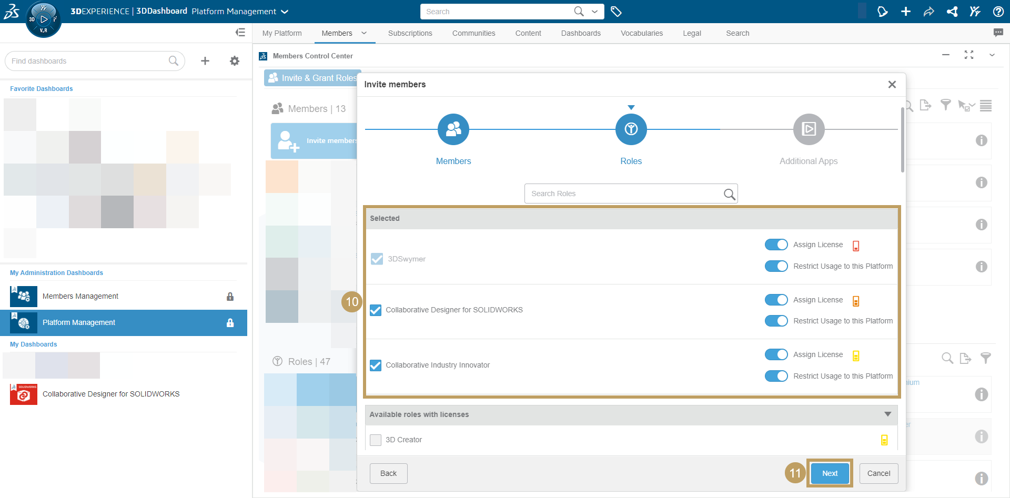Click the roles section search magnifier icon

(x=947, y=358)
